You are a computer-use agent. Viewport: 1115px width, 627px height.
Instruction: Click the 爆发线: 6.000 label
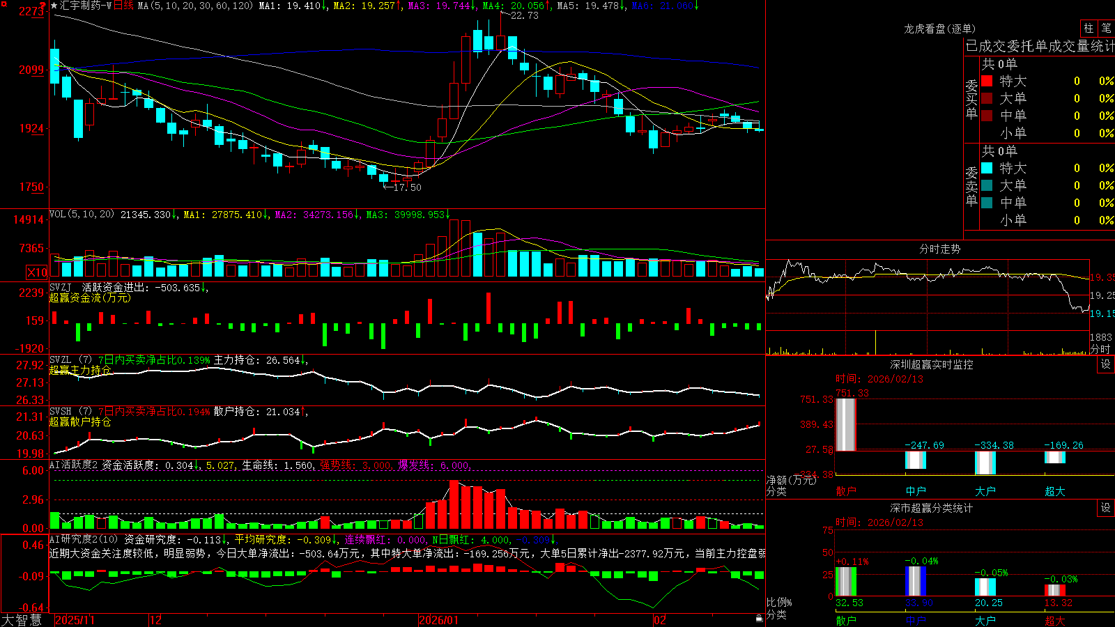coord(434,465)
